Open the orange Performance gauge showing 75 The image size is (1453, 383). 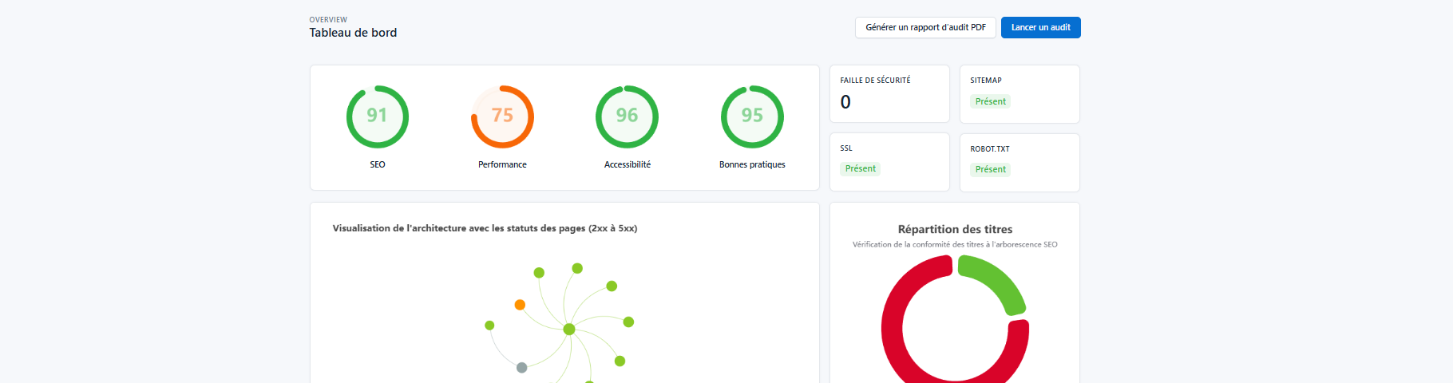pyautogui.click(x=502, y=116)
